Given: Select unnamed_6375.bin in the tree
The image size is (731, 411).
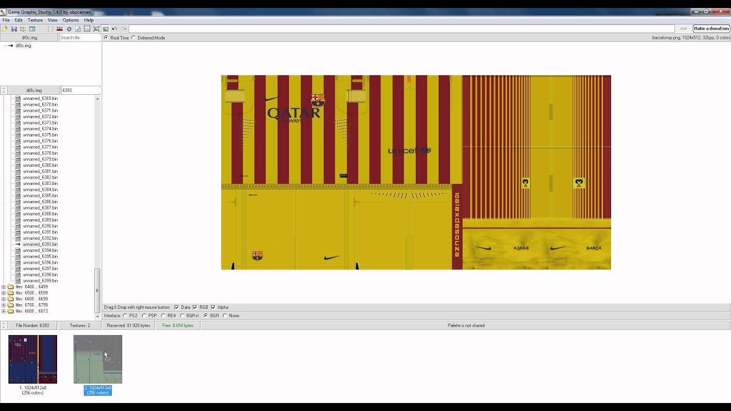Looking at the screenshot, I should [40, 135].
